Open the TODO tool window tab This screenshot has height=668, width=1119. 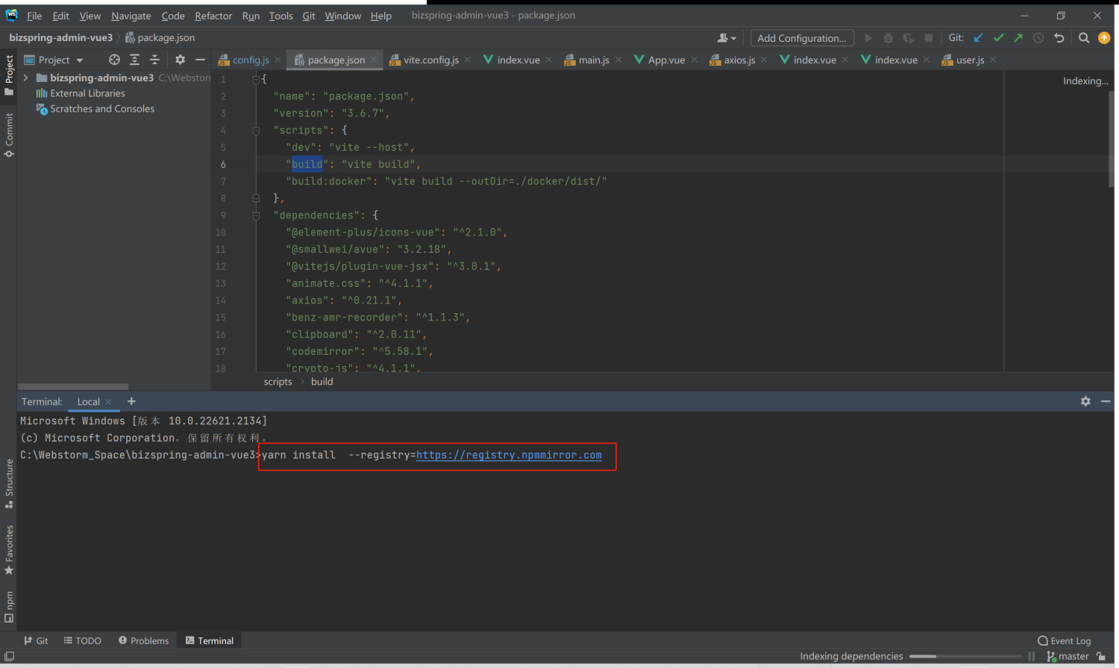pos(82,641)
